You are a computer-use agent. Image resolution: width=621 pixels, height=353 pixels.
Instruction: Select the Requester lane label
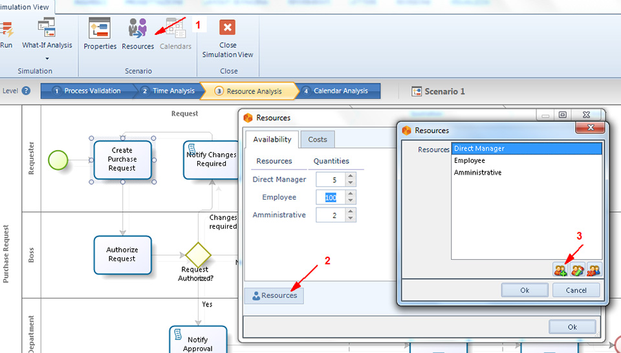point(31,158)
